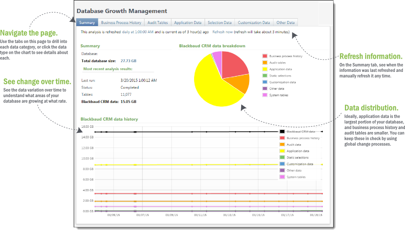
Task: Switch to Business Process History tab
Action: pyautogui.click(x=121, y=22)
